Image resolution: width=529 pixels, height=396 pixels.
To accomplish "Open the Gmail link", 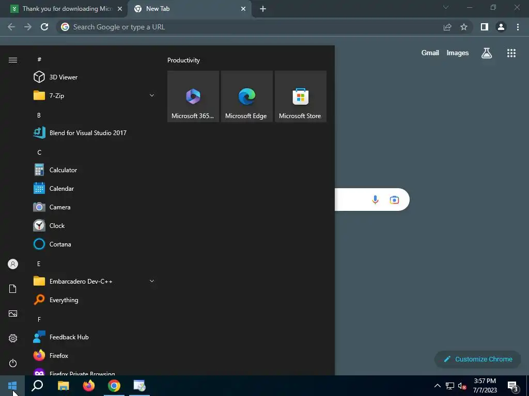I will [430, 53].
